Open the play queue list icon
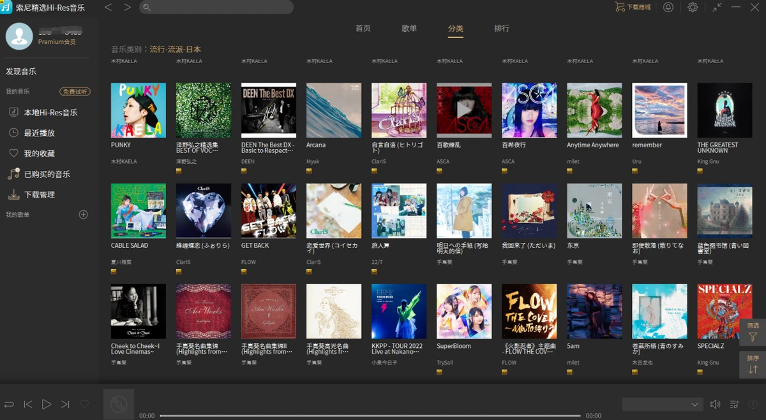766x420 pixels. 735,404
